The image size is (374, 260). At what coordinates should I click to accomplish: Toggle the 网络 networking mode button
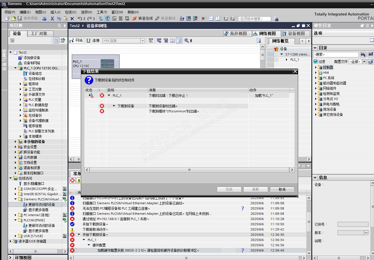(76, 40)
